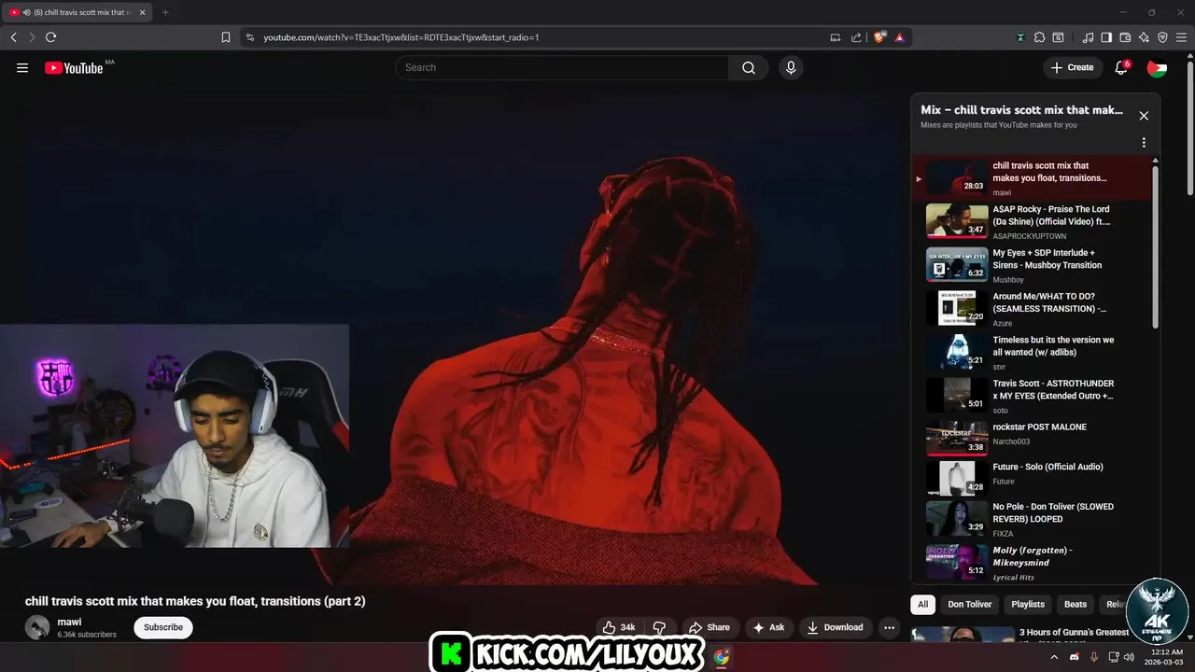Play My Eyes + SDP Interlude thumbnail
Screen dimensions: 1195x672
957,264
